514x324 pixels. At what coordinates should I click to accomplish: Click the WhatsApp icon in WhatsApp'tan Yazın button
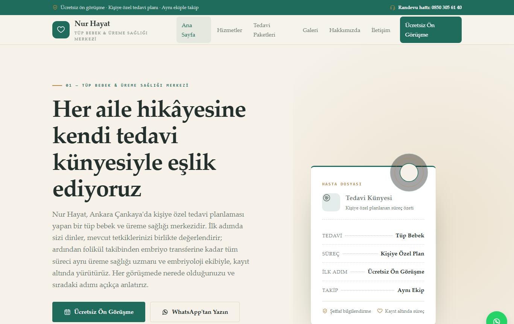[x=165, y=312]
